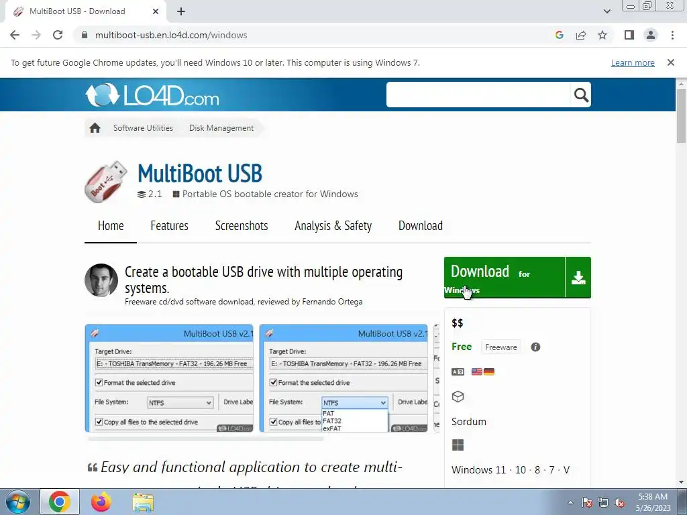
Task: Open the Windows Start button
Action: pos(18,502)
